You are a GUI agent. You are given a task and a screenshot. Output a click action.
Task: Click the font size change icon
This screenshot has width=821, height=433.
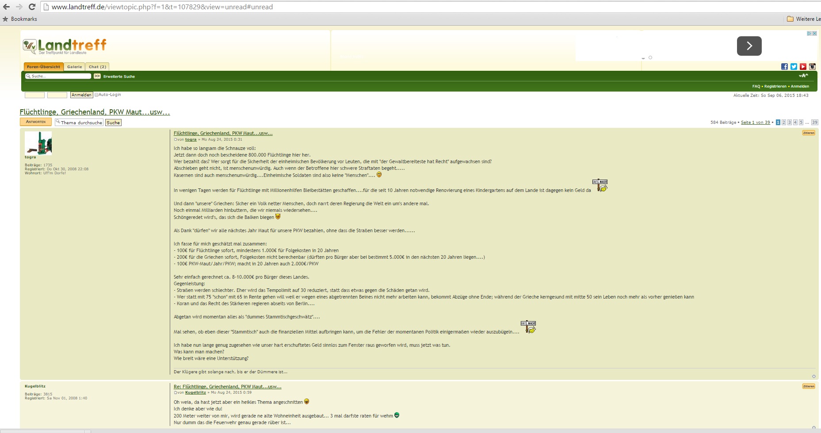tap(803, 76)
